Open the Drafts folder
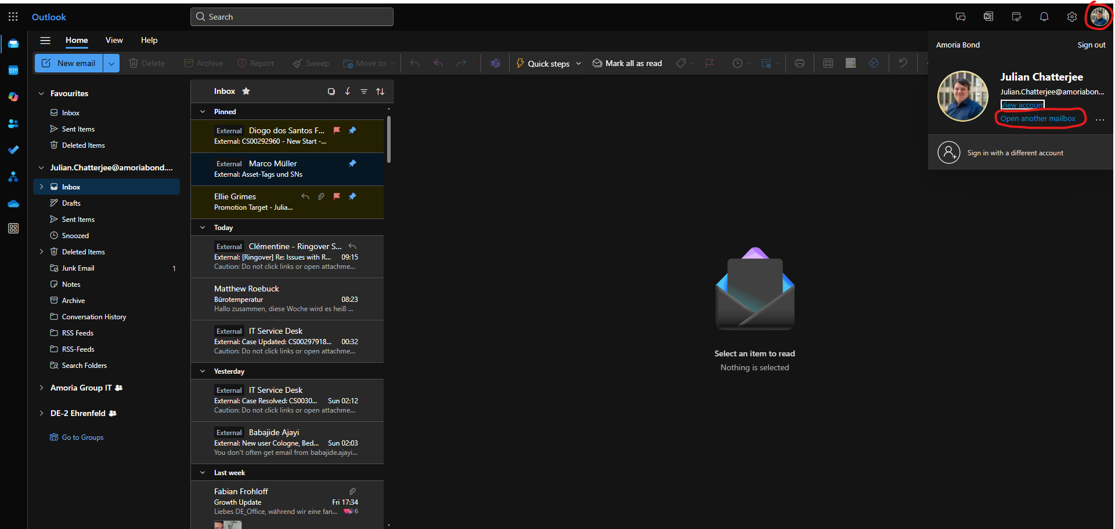 [x=107, y=203]
